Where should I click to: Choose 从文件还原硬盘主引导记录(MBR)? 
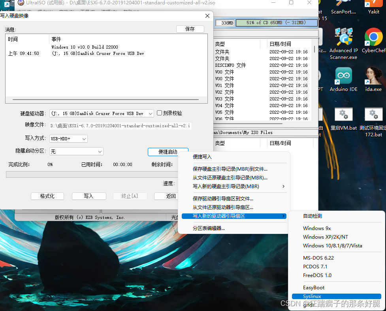pyautogui.click(x=230, y=178)
